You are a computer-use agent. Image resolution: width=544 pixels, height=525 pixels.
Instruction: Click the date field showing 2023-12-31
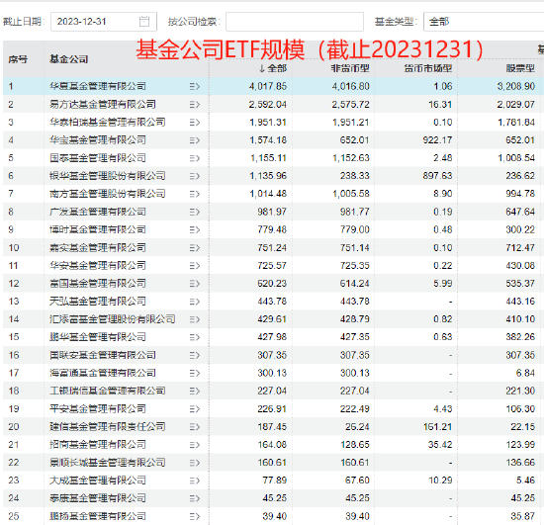(x=104, y=22)
